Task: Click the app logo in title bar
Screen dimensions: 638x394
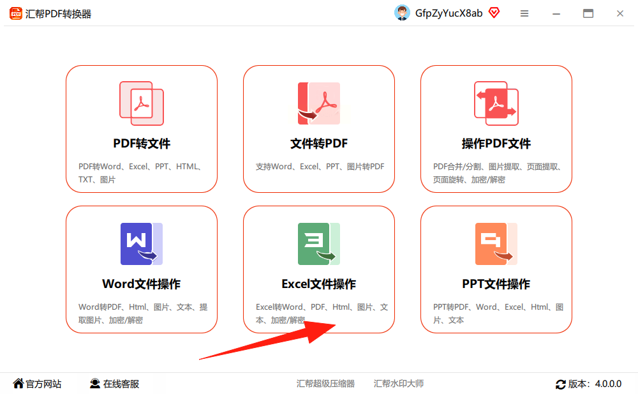Action: pos(16,13)
